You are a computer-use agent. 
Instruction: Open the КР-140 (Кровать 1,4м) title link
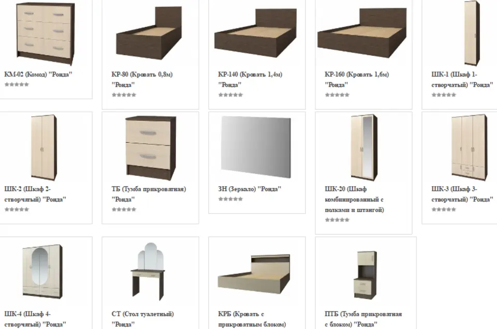pyautogui.click(x=250, y=80)
